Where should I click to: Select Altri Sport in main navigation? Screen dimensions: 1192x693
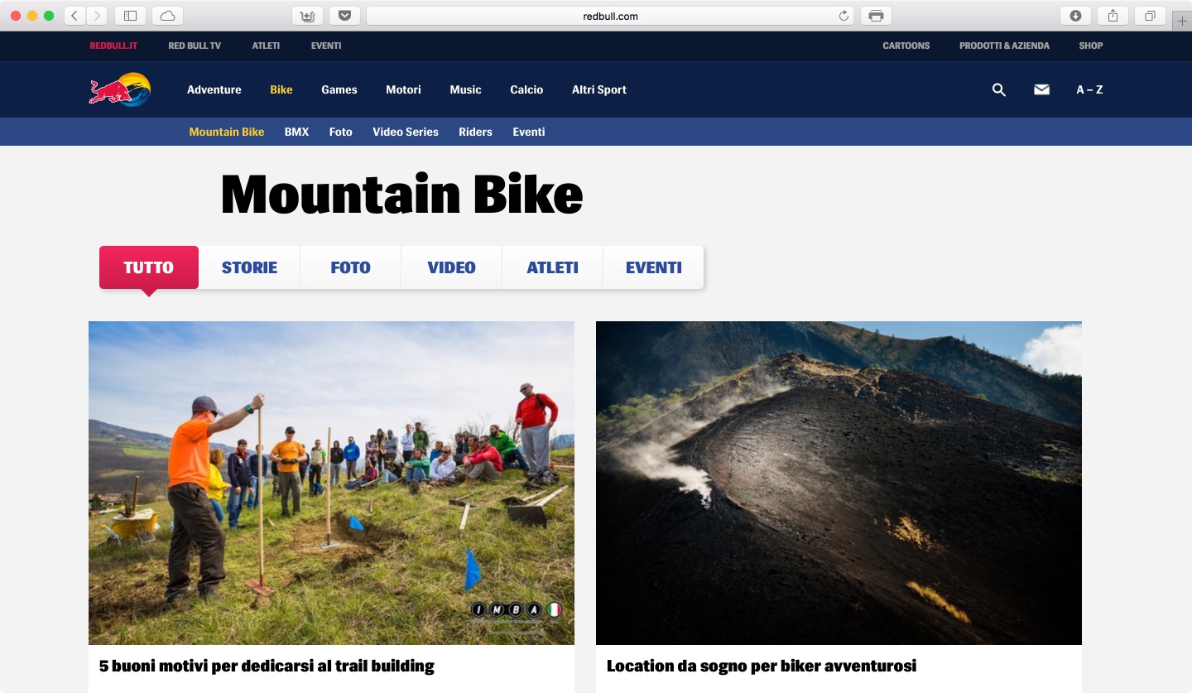click(599, 89)
